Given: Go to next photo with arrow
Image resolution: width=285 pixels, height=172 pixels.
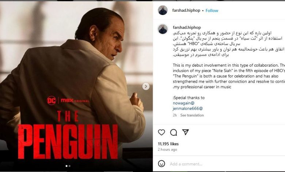Looking at the screenshot, I should click(146, 86).
